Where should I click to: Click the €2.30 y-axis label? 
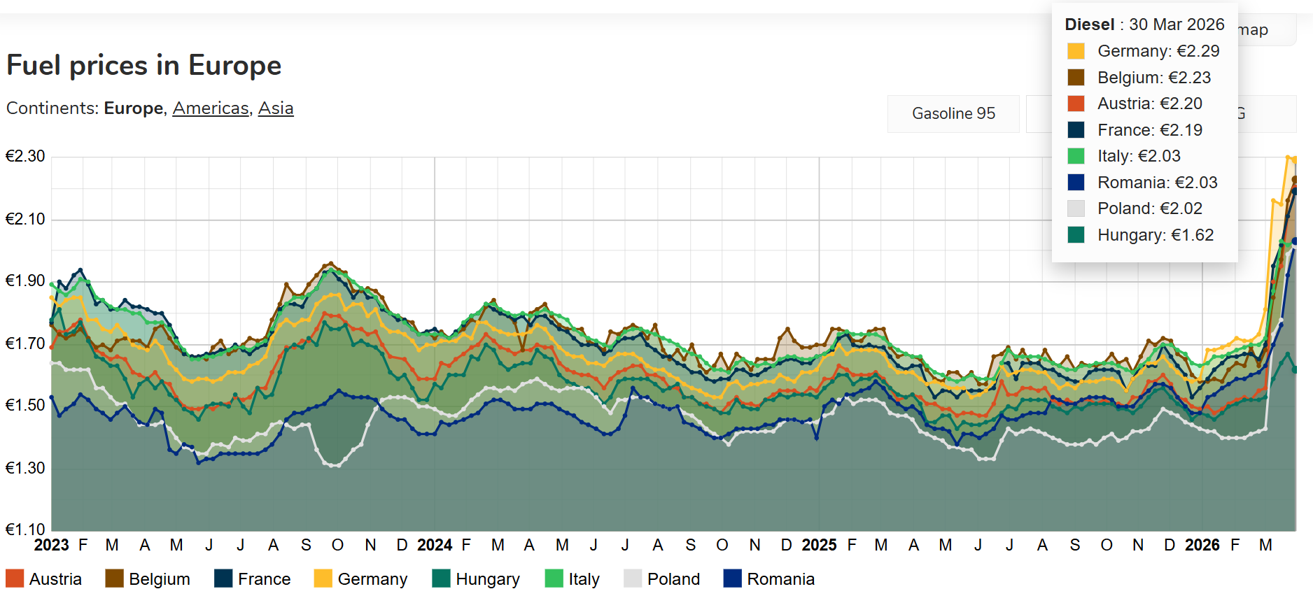[25, 156]
